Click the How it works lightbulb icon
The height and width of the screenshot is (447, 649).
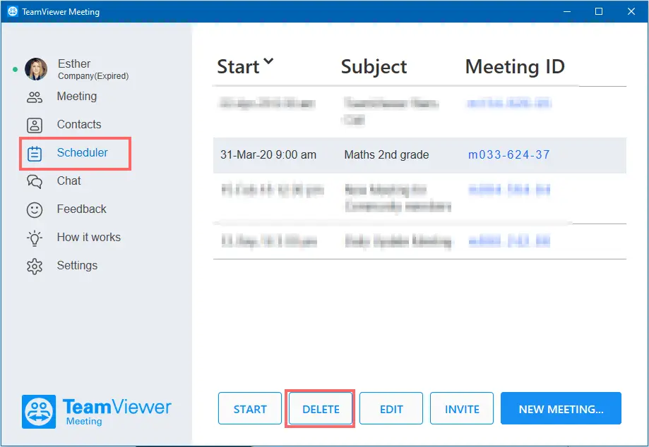(x=35, y=238)
